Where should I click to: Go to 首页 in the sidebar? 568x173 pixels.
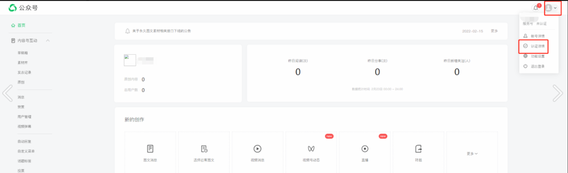tap(21, 25)
